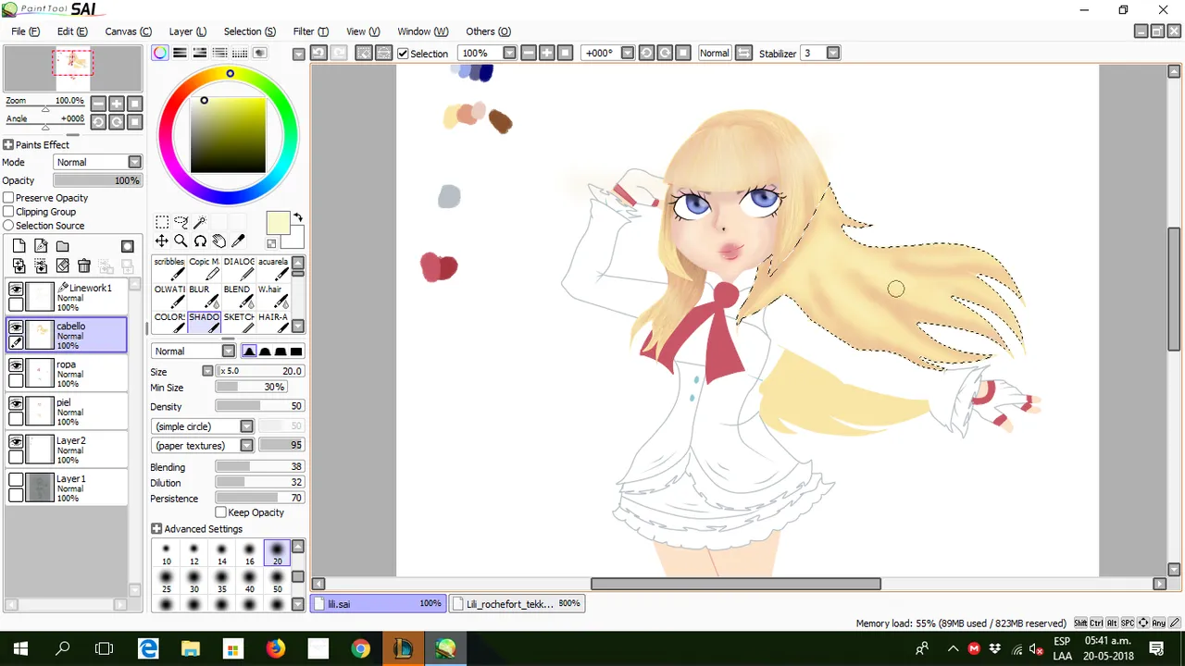Open the canvas zoom 100% dropdown

click(x=509, y=53)
